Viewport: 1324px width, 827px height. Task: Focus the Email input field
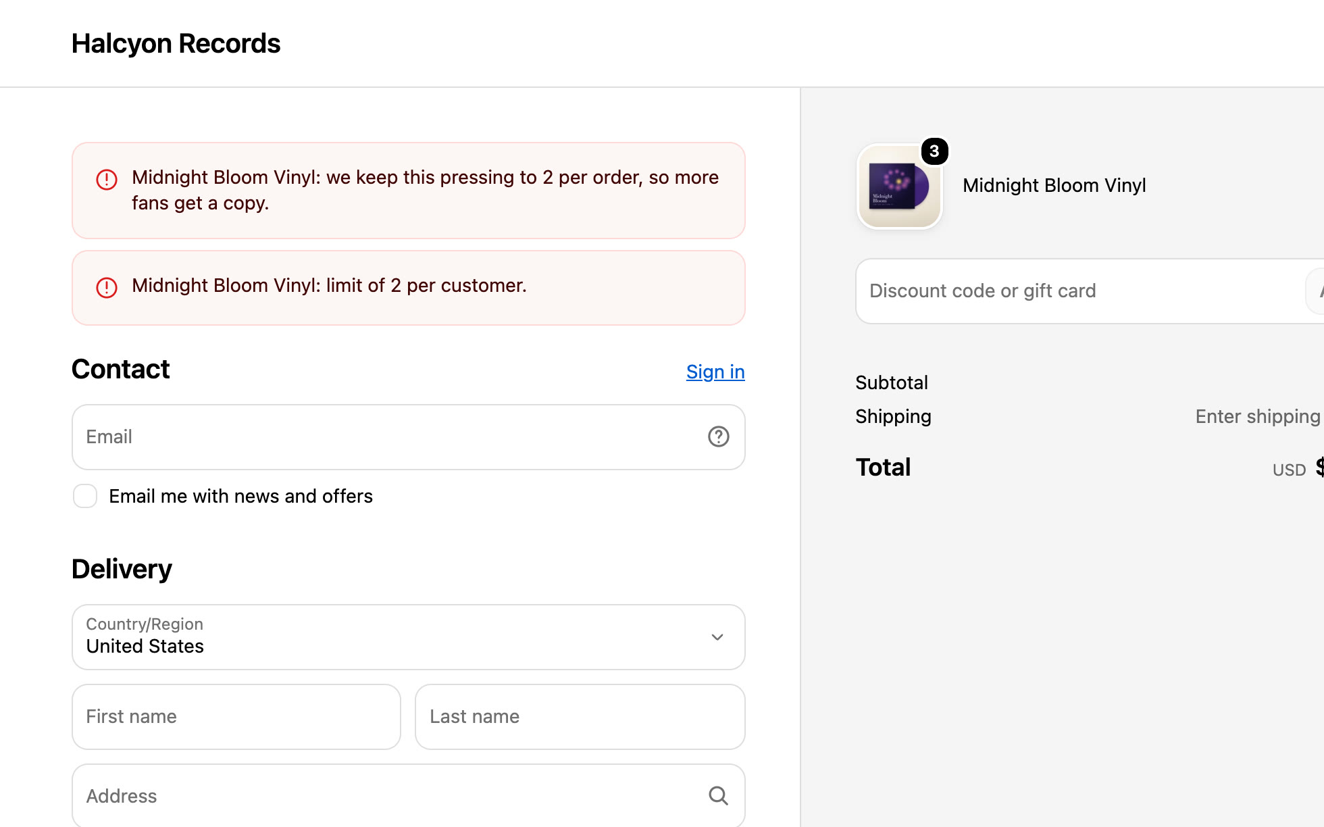(x=408, y=437)
